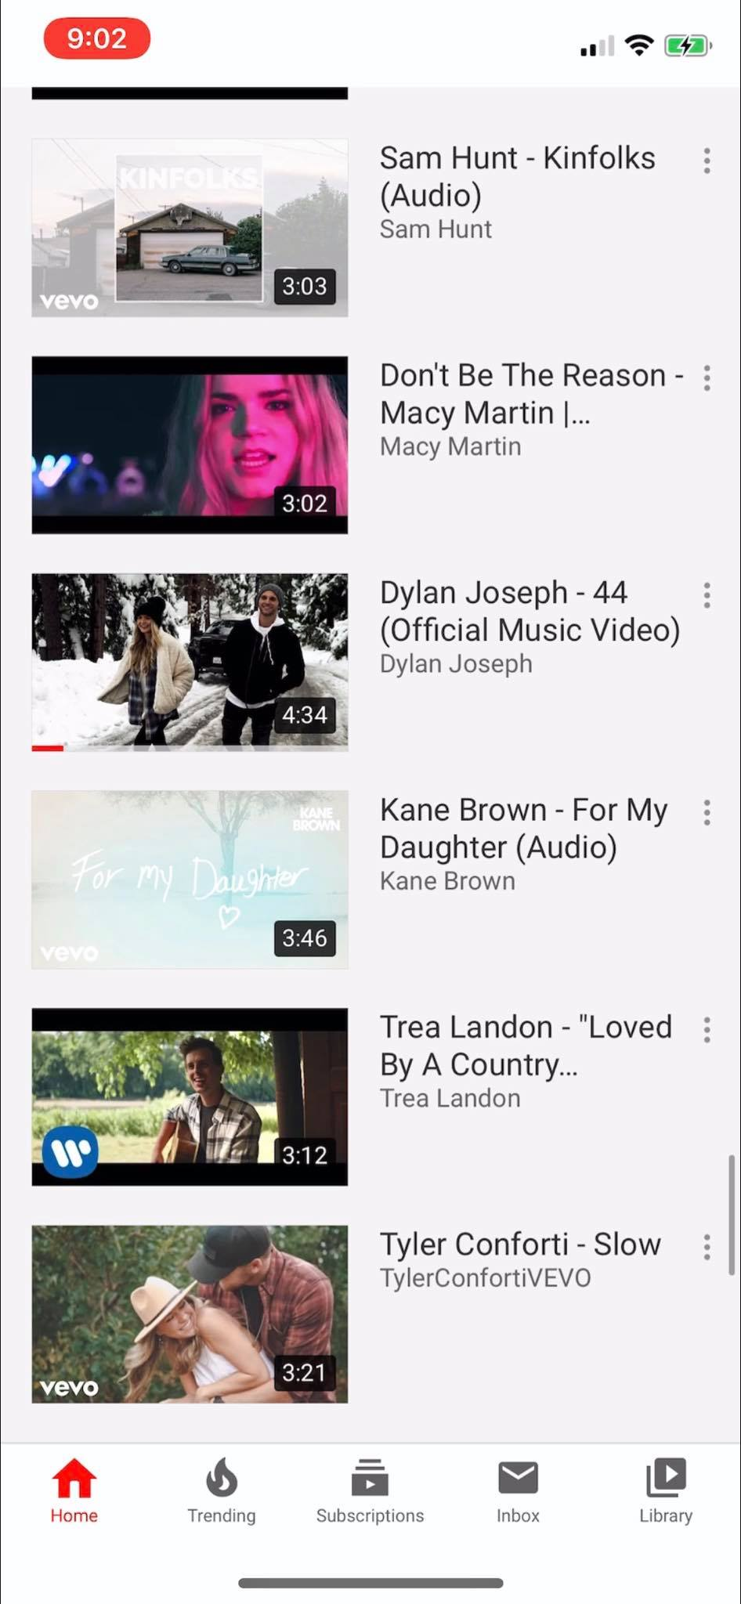Open Kane Brown For My Daughter title
The height and width of the screenshot is (1604, 741).
(524, 829)
